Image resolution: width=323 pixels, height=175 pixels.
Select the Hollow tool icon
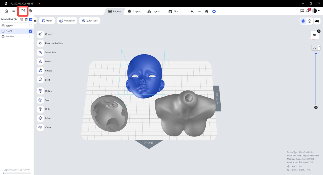click(40, 91)
